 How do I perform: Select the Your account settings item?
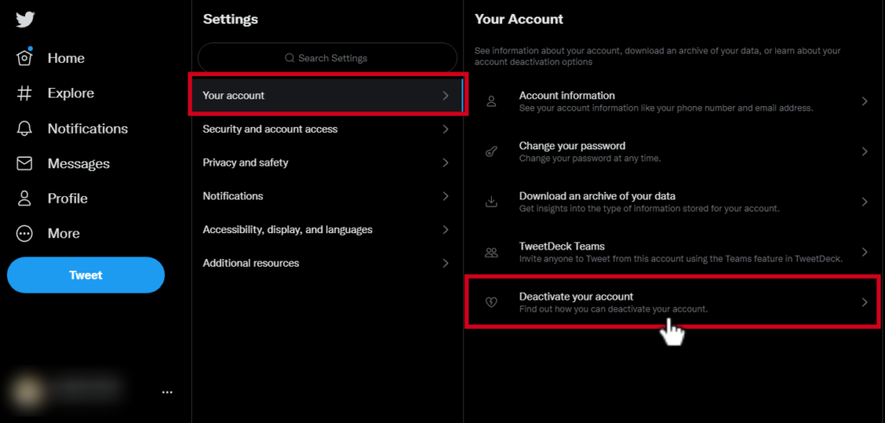click(x=328, y=95)
